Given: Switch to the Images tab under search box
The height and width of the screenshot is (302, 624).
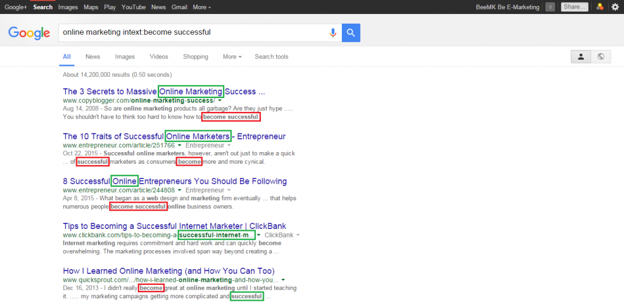Looking at the screenshot, I should point(125,57).
